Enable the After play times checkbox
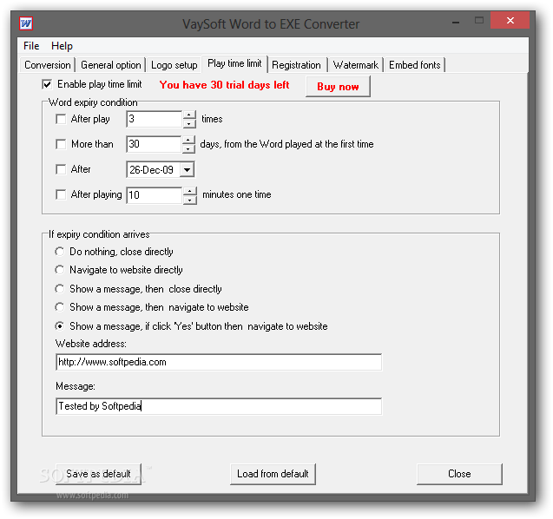 pos(61,119)
